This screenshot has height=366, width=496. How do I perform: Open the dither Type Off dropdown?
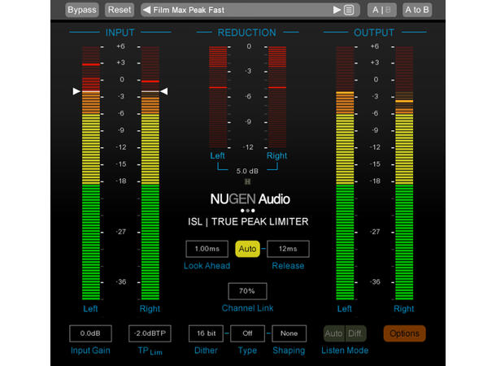tap(247, 333)
